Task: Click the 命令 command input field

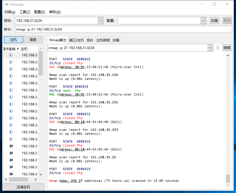Action: pyautogui.click(x=123, y=29)
